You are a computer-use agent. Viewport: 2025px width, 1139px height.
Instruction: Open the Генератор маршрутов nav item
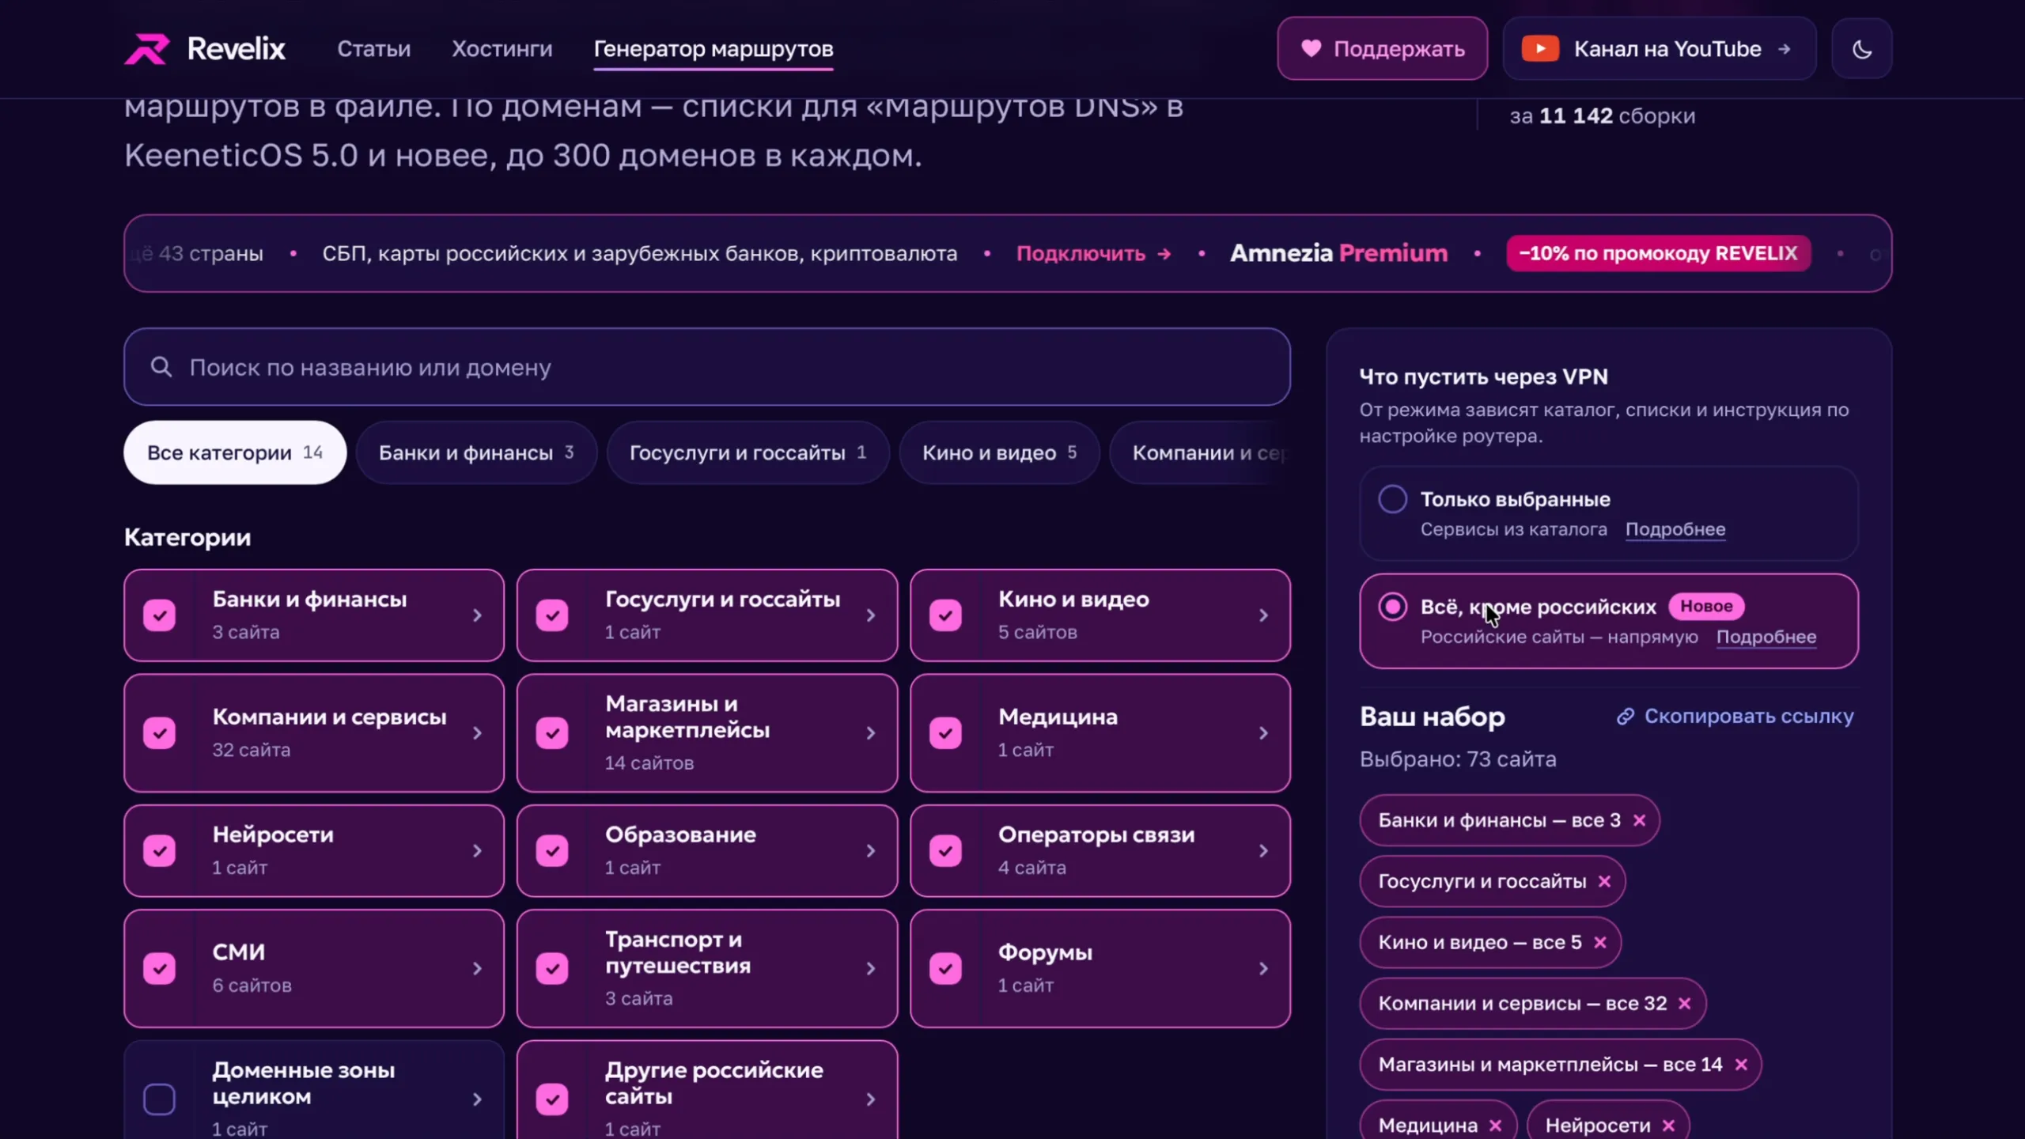(713, 49)
